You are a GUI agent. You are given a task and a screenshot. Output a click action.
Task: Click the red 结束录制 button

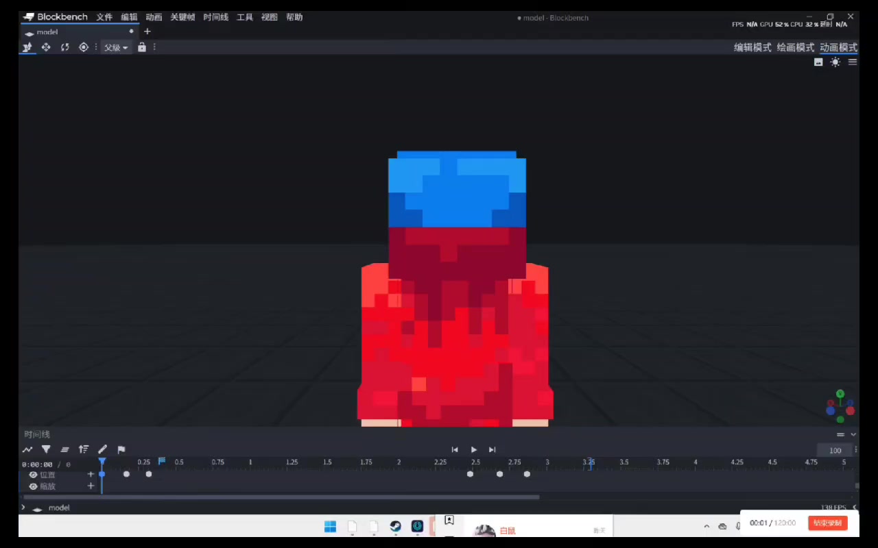click(827, 523)
